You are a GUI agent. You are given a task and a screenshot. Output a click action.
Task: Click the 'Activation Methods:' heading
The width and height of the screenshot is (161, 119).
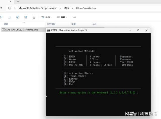tap(82, 51)
